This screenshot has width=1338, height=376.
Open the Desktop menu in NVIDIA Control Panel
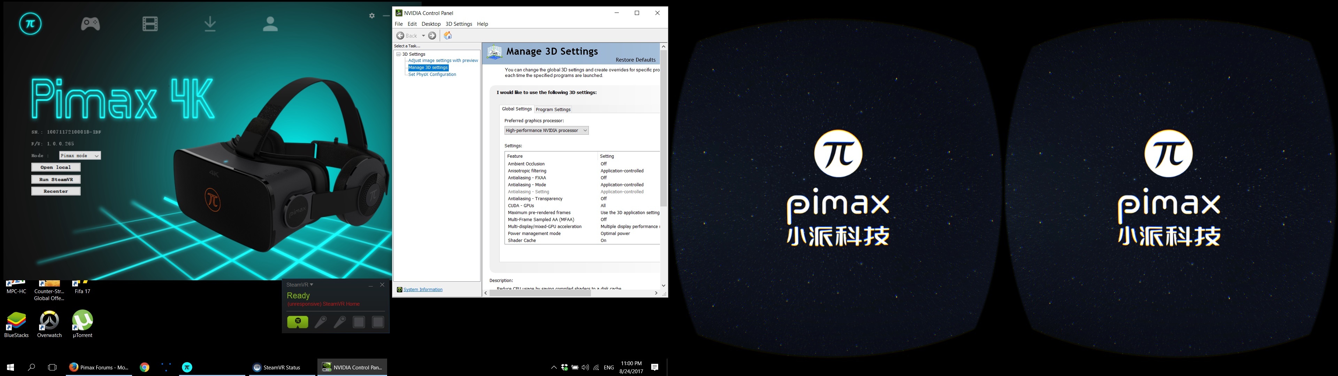431,24
